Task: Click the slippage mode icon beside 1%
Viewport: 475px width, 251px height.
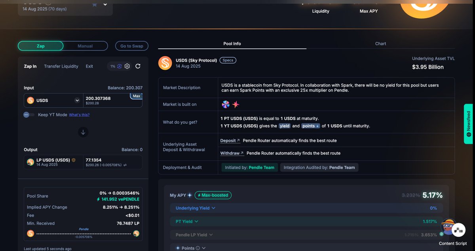Action: tap(119, 66)
